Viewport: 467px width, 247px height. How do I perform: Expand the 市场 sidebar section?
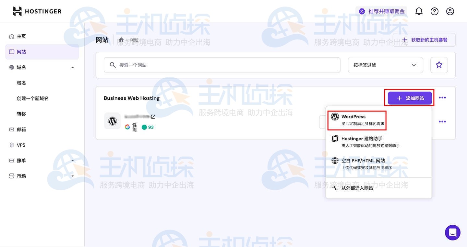tap(73, 176)
